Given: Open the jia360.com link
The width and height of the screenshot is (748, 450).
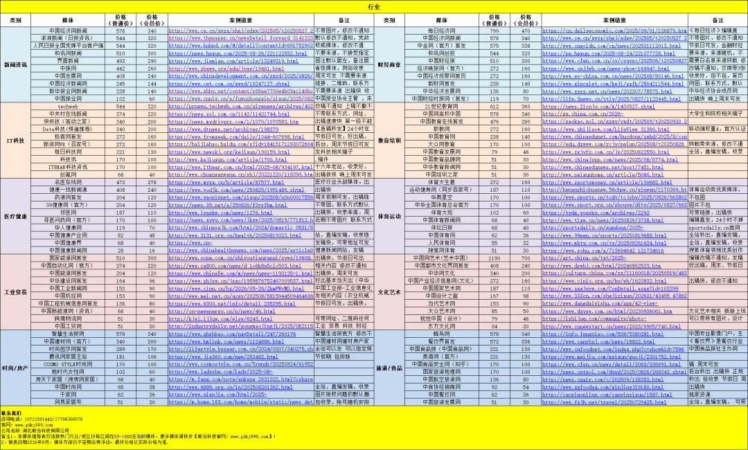Looking at the screenshot, I should [x=223, y=357].
